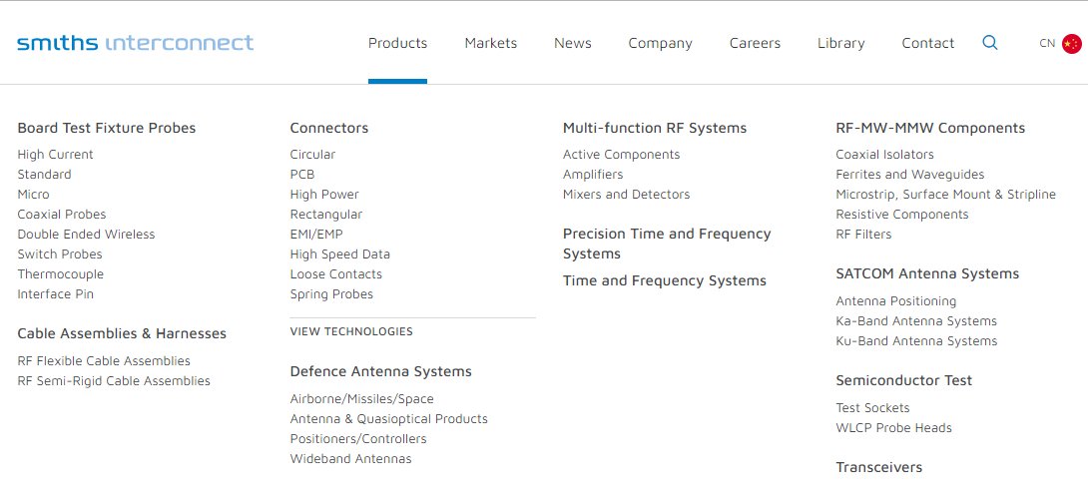Open Ferrites and Waveguides
Viewport: 1088px width, 502px height.
[x=909, y=174]
